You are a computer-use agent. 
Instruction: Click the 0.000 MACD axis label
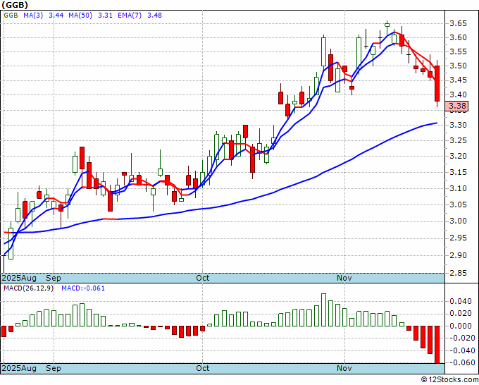[461, 326]
